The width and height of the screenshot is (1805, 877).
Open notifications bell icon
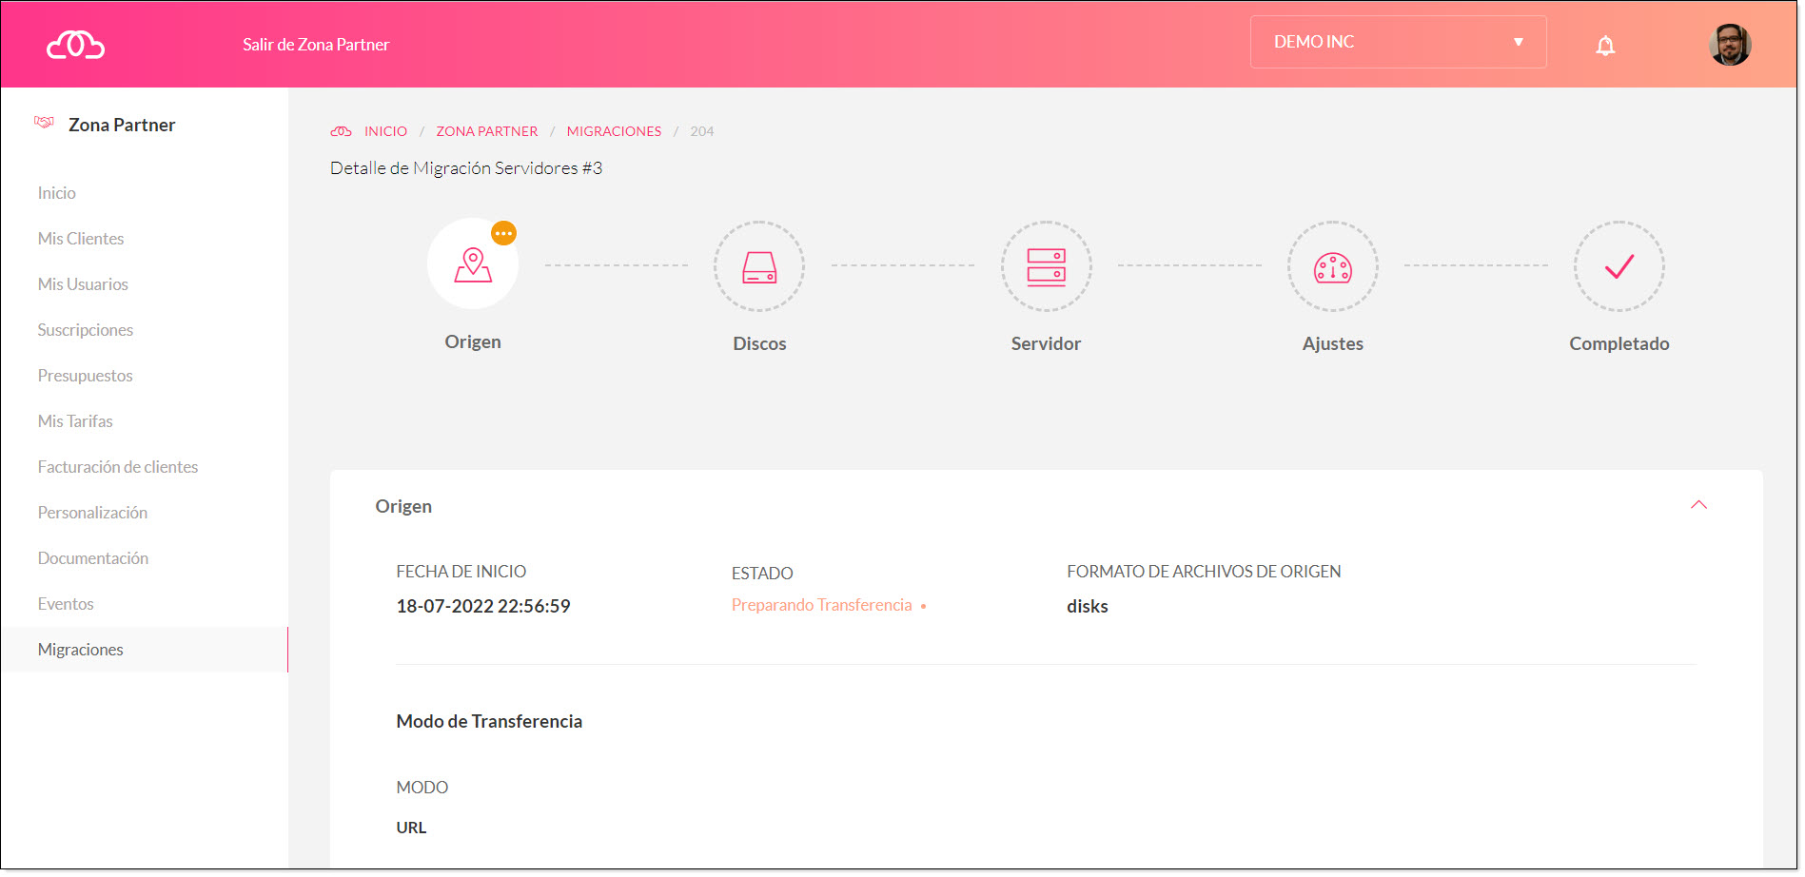click(1605, 45)
